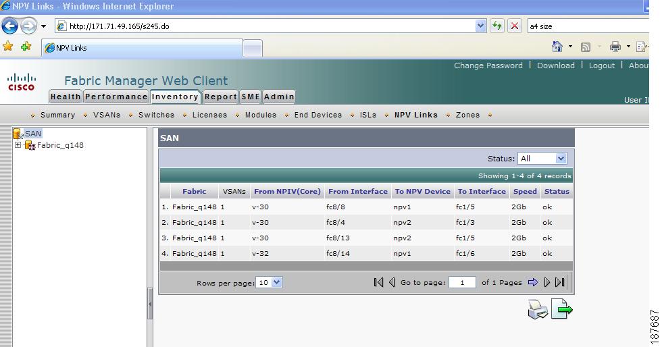The image size is (662, 347).
Task: Click the green Refresh page icon
Action: pyautogui.click(x=497, y=26)
